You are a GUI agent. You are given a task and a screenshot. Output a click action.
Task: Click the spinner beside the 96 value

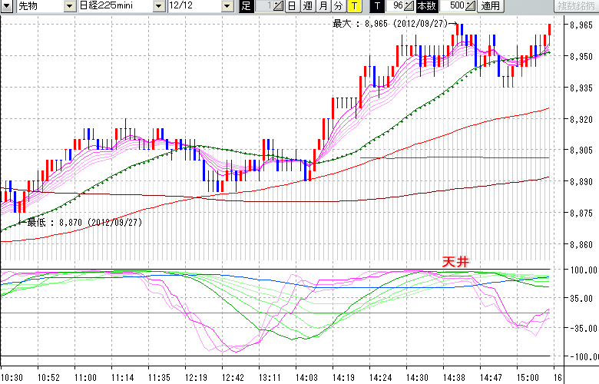[x=409, y=6]
